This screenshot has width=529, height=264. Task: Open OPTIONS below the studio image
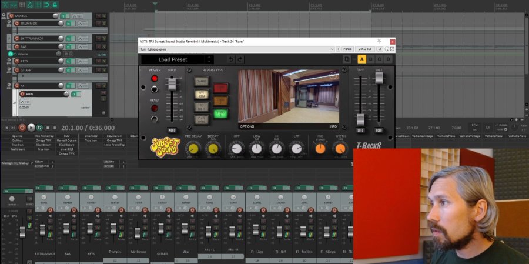click(x=247, y=126)
